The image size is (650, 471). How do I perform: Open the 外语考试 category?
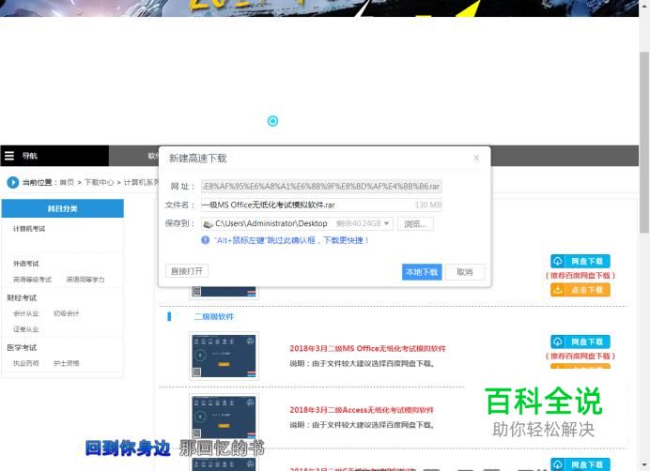click(x=25, y=264)
